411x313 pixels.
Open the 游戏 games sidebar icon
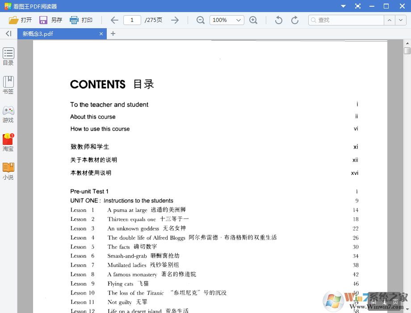coord(8,114)
